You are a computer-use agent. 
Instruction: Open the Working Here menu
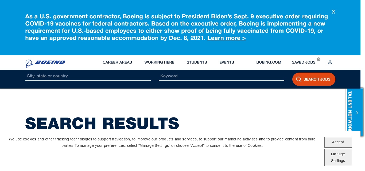(159, 62)
